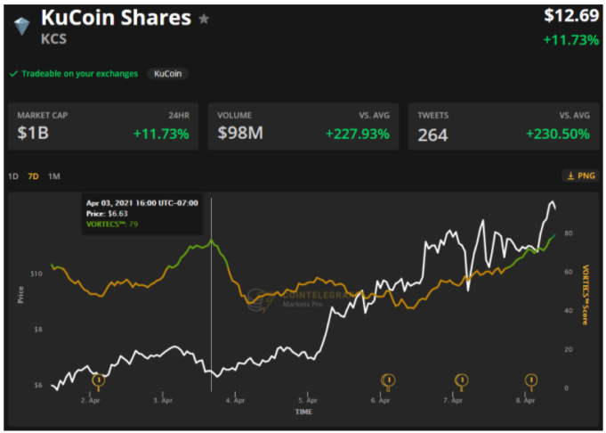606x433 pixels.
Task: Open the news marker near 2. Apr
Action: coord(99,380)
